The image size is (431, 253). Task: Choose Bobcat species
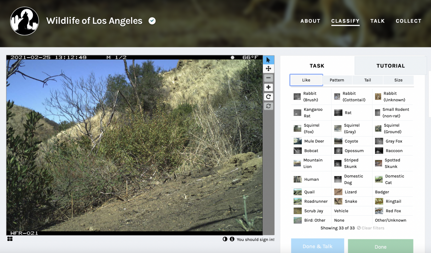point(311,151)
